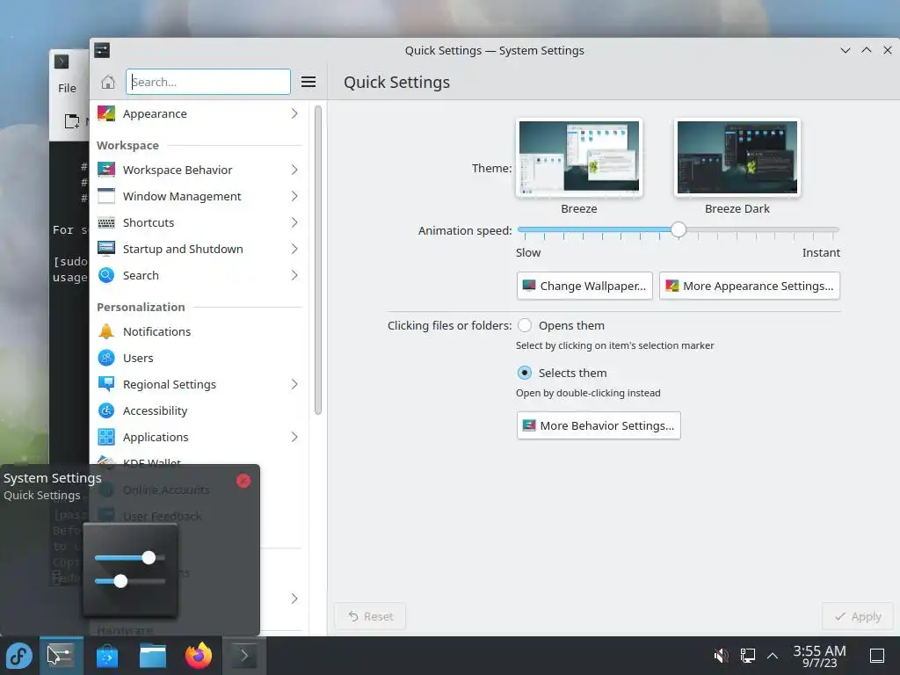The width and height of the screenshot is (900, 675).
Task: Select 'Opens them' radio button
Action: 524,325
